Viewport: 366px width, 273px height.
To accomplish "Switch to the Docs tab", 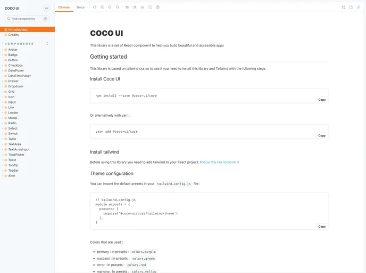I will 80,7.
